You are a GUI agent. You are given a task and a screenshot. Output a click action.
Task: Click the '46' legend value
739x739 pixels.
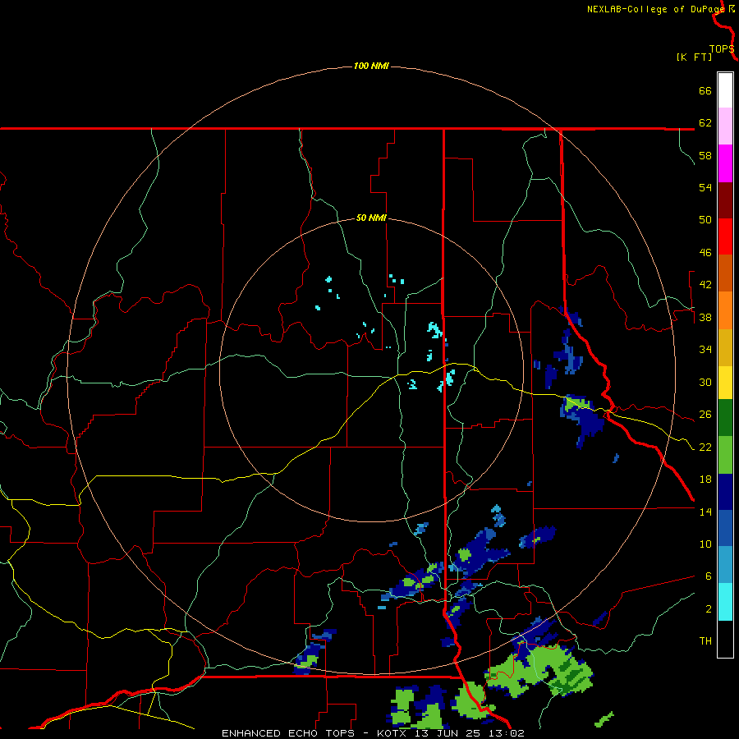point(705,253)
